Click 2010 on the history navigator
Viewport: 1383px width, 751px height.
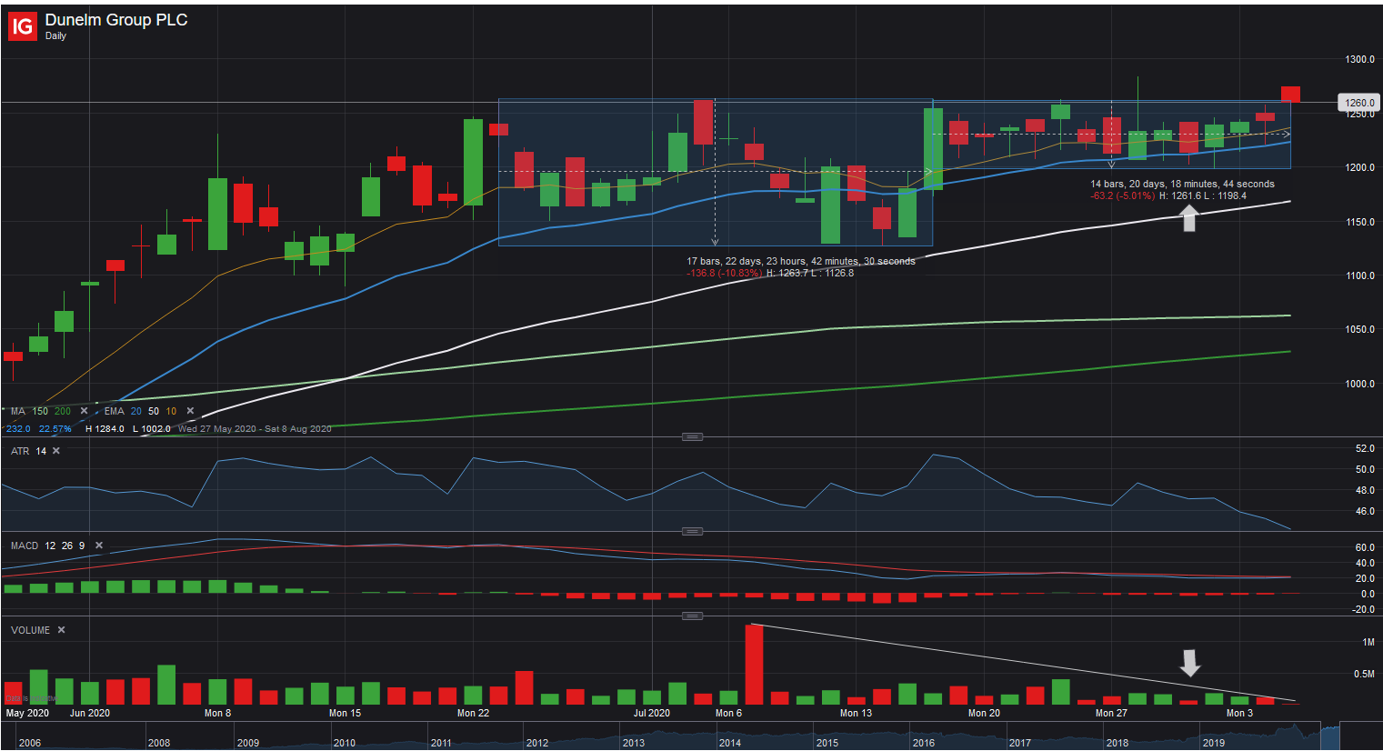[x=345, y=743]
